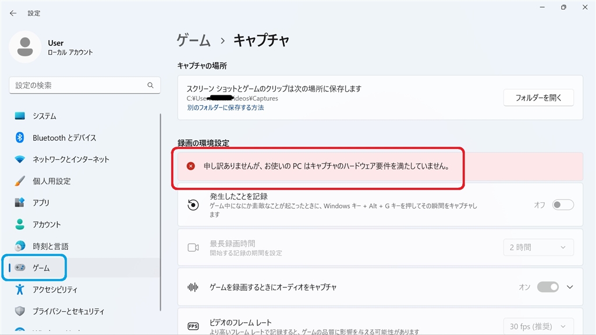Click the network Wi-Fi icon
The height and width of the screenshot is (335, 596).
[x=20, y=159]
